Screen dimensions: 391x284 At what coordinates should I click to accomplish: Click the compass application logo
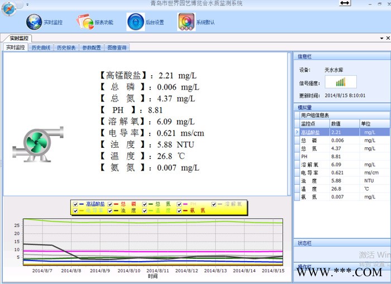pyautogui.click(x=9, y=8)
